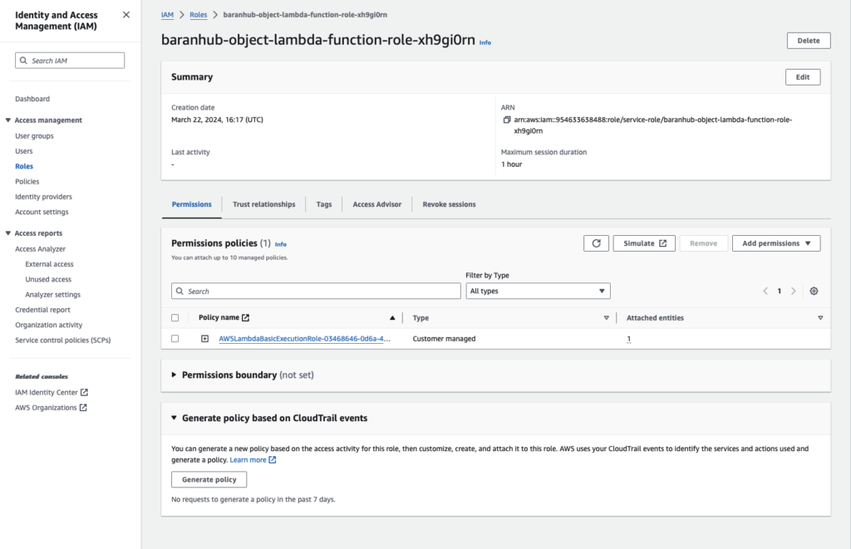
Task: Open the AWSLambdaBasicExecutionRole policy link
Action: pyautogui.click(x=304, y=339)
